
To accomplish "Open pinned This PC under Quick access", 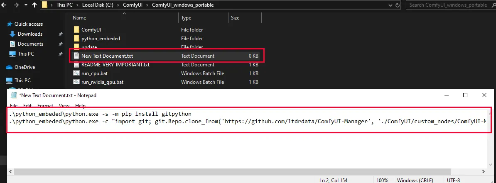I will (x=26, y=54).
